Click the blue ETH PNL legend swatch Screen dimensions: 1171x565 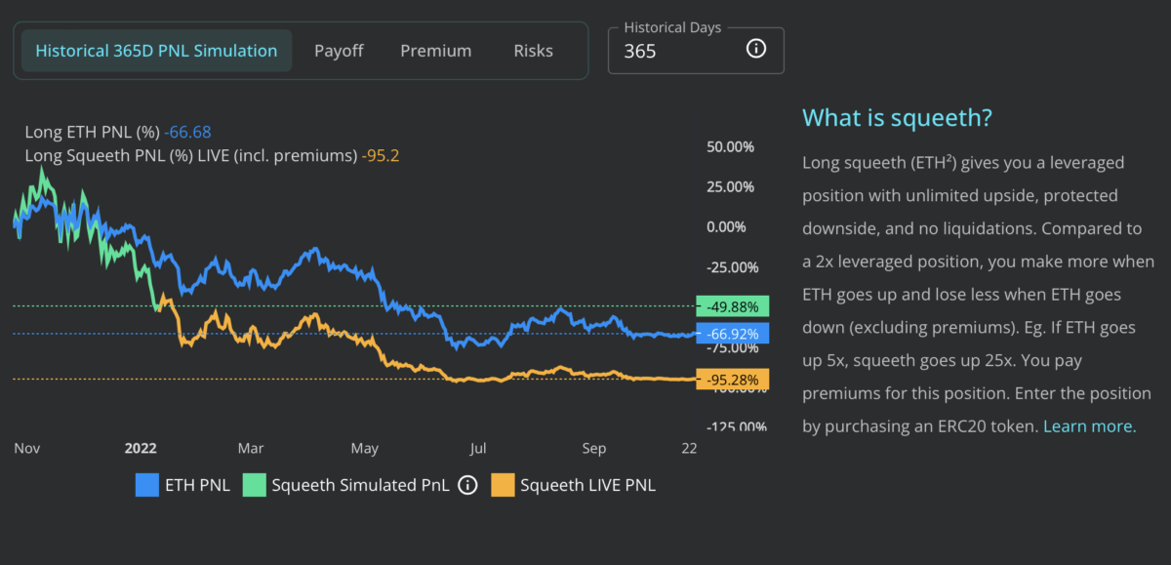point(146,484)
